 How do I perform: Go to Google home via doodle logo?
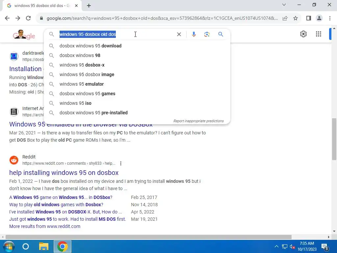(x=24, y=35)
